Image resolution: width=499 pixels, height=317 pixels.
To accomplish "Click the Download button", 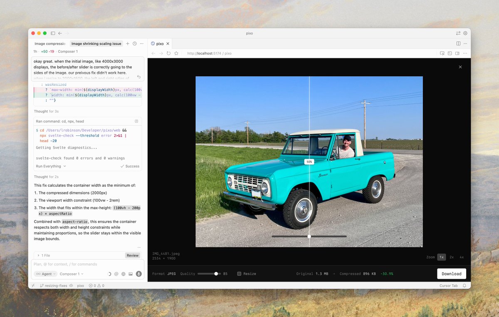I will click(451, 274).
